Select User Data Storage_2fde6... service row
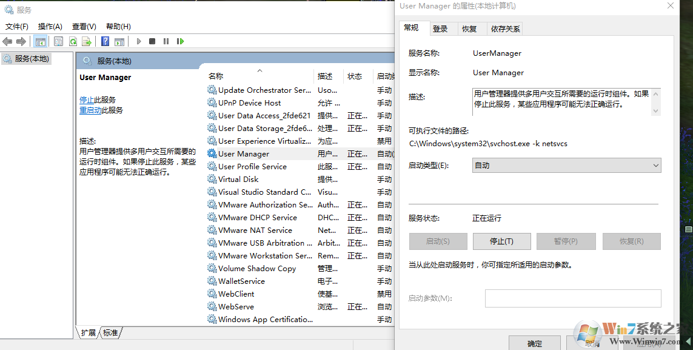 point(301,128)
